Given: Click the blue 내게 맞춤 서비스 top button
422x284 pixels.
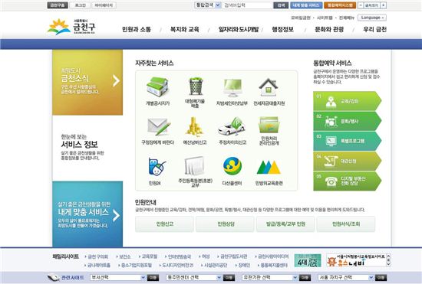Looking at the screenshot, I should coord(306,5).
